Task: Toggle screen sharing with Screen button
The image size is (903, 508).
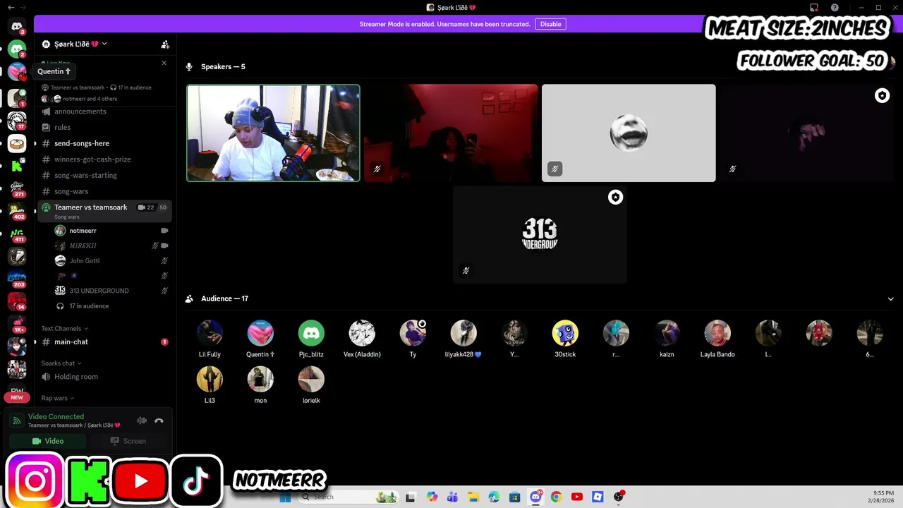Action: point(128,441)
